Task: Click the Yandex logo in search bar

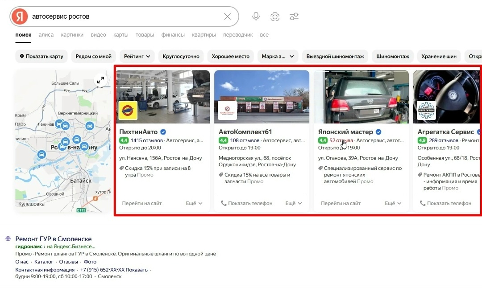Action: (20, 16)
